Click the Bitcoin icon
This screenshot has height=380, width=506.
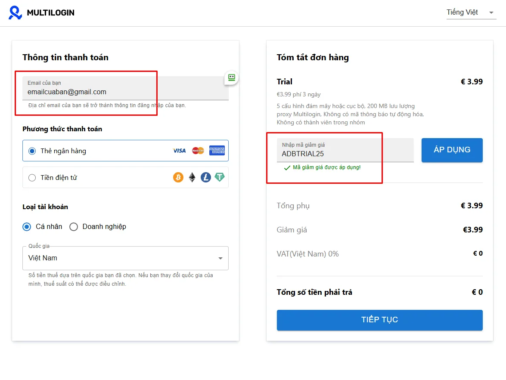pos(178,177)
